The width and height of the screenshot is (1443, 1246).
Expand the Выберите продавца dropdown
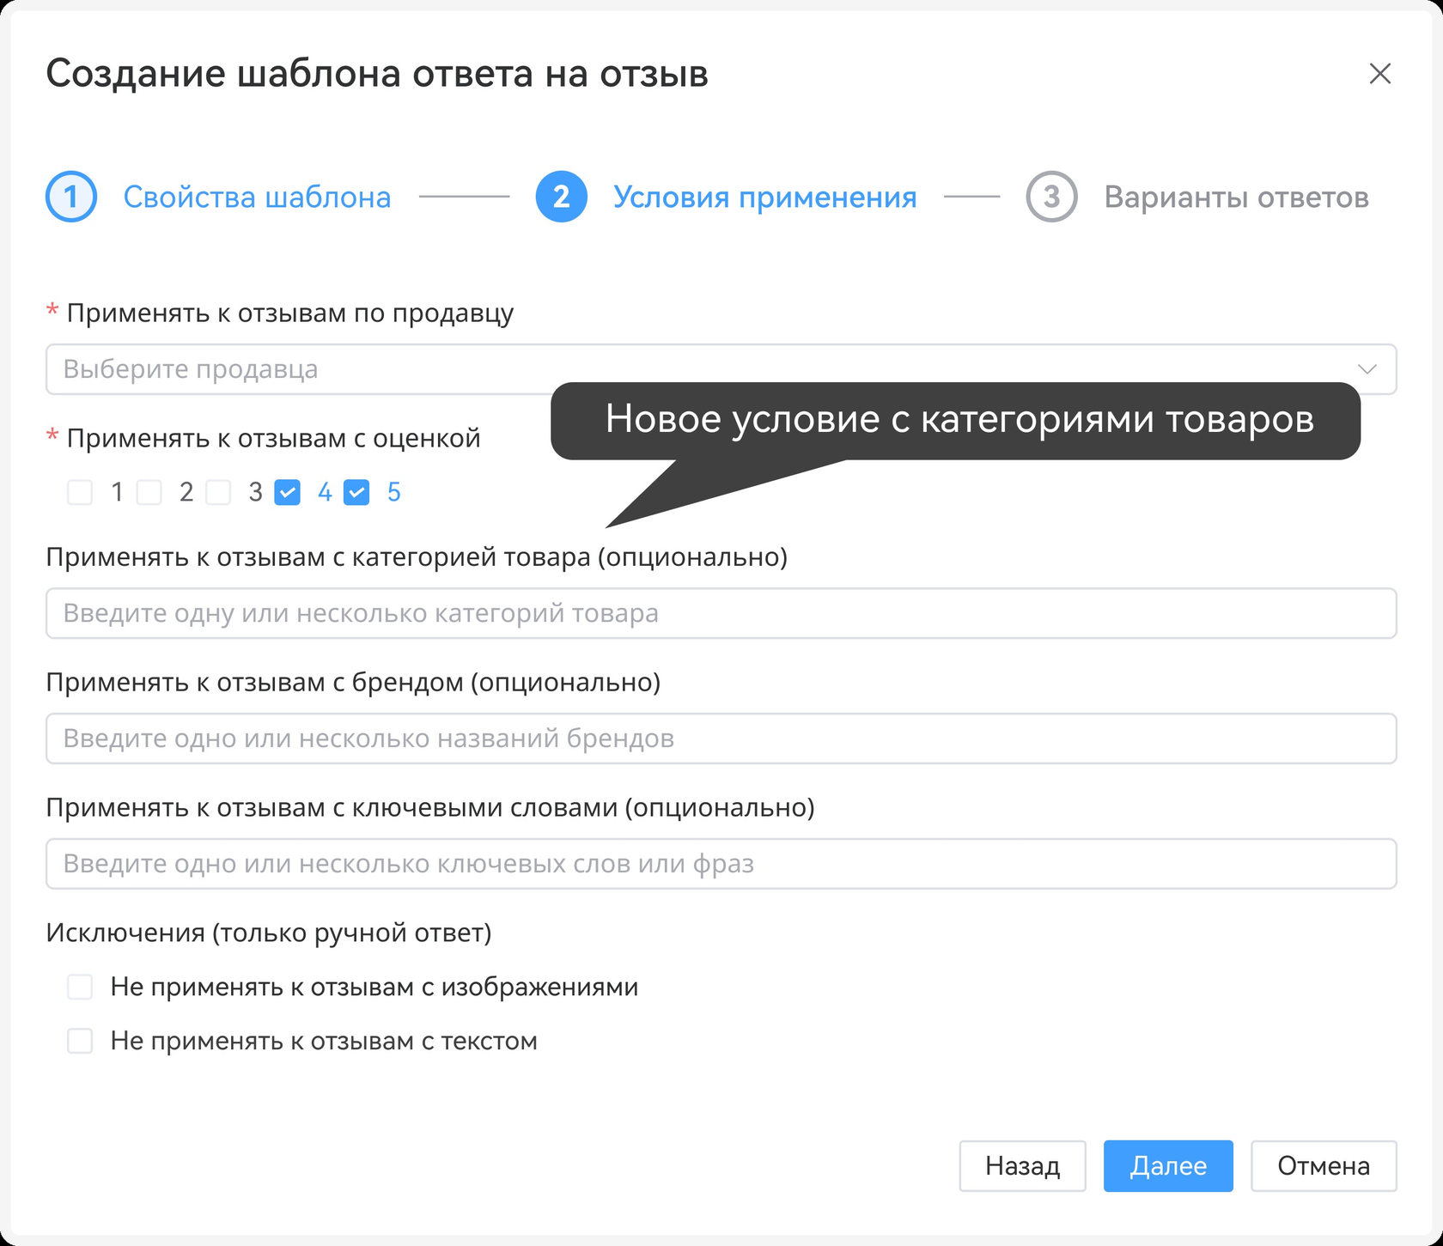coord(721,369)
